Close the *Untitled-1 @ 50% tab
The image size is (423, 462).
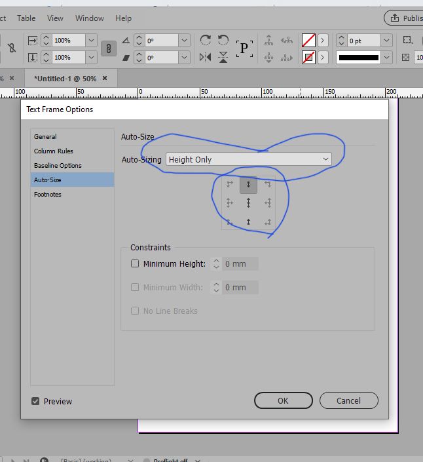105,78
